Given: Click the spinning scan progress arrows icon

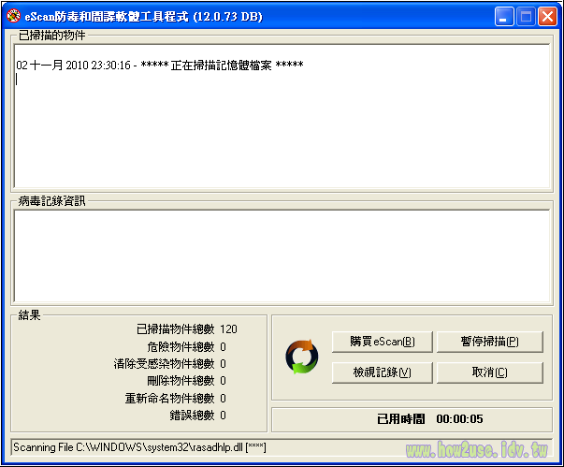Looking at the screenshot, I should [x=302, y=357].
